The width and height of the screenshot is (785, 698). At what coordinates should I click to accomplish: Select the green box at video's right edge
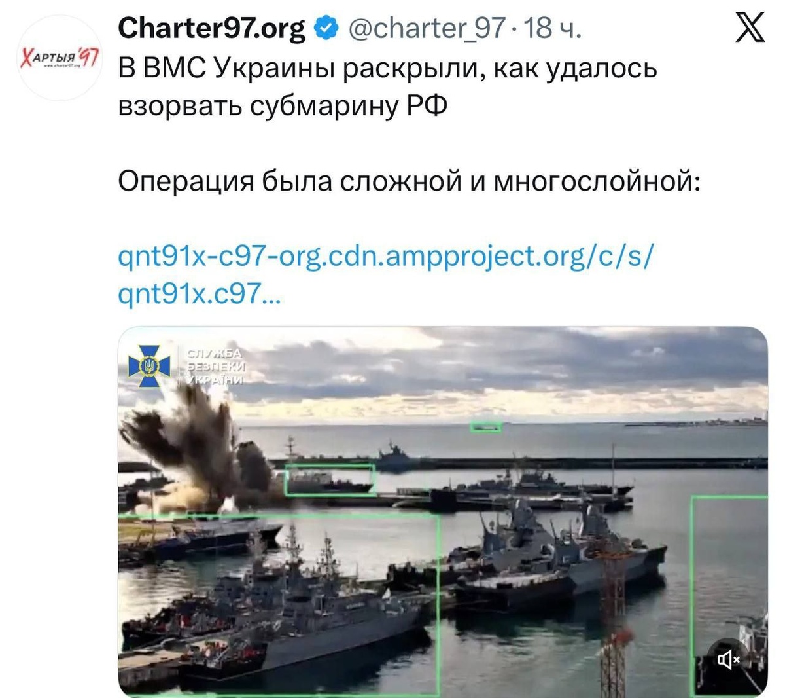click(729, 596)
